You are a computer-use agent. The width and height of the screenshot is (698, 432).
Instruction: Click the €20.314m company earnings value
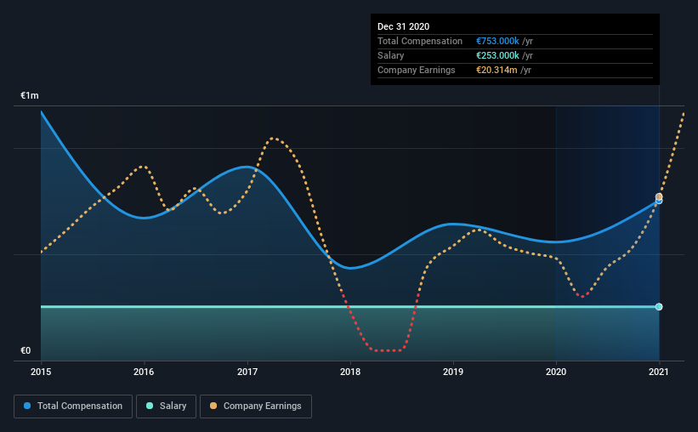click(x=497, y=70)
